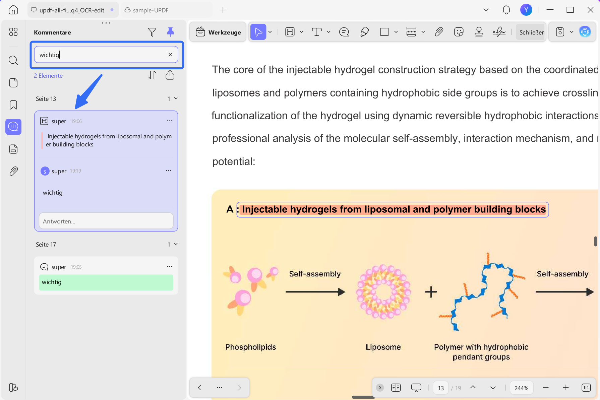Click the save document icon
The image size is (600, 400).
tap(560, 32)
